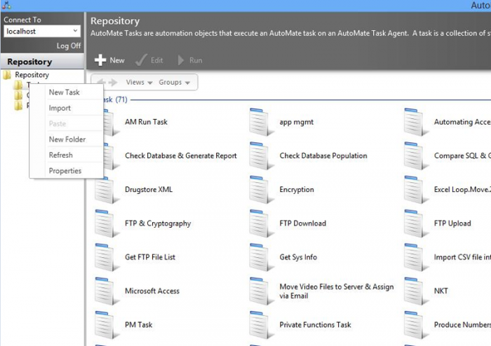Click the FTP Download task icon
The width and height of the screenshot is (491, 346).
(260, 224)
